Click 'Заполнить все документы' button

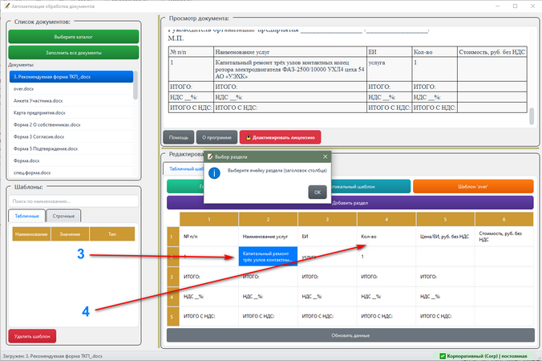pyautogui.click(x=74, y=53)
